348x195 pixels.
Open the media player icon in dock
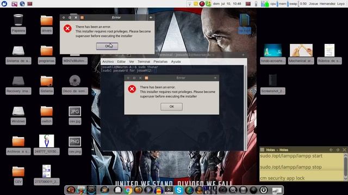(x=169, y=190)
